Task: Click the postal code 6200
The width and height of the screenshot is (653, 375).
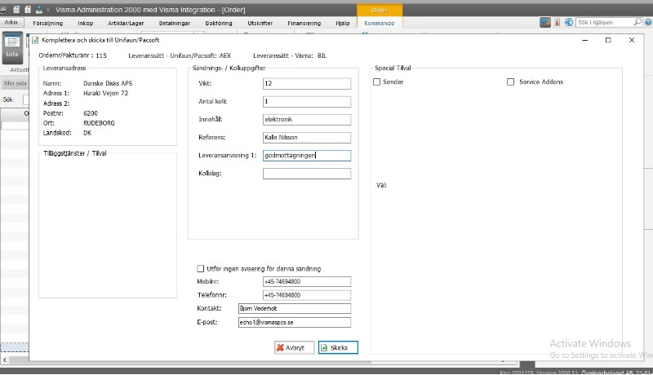Action: click(91, 113)
